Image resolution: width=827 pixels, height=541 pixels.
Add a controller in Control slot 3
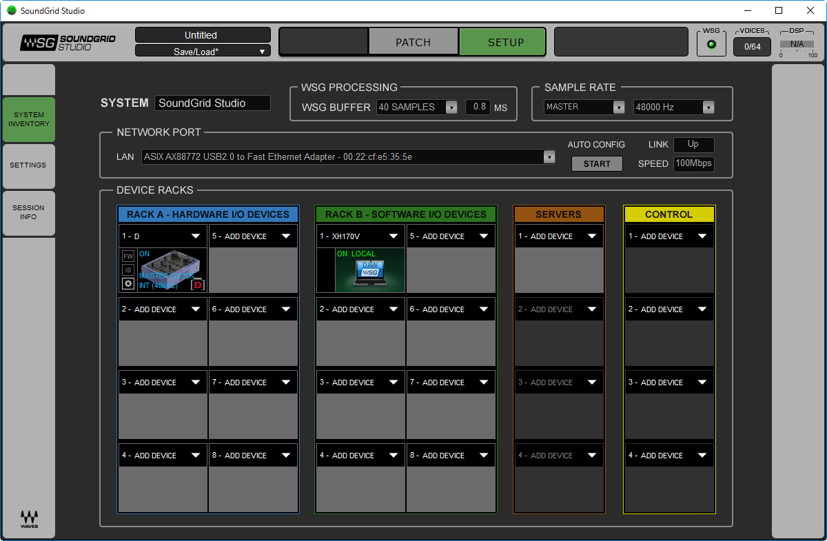pos(669,382)
